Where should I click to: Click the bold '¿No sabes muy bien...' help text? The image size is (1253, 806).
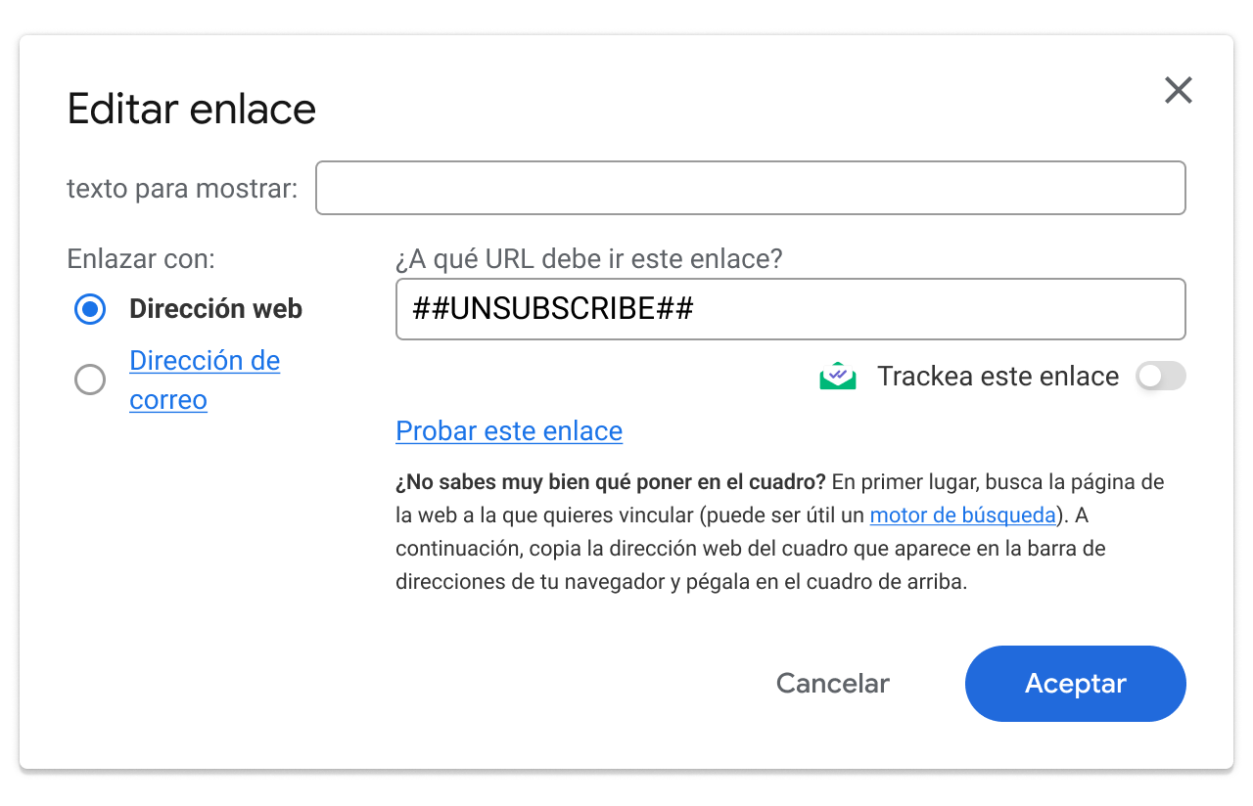[611, 482]
